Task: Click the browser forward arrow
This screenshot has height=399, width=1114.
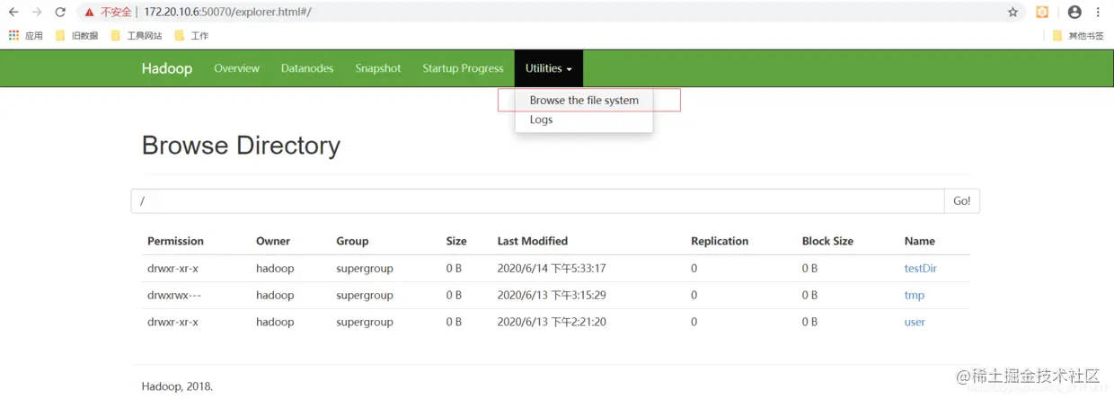Action: coord(37,13)
